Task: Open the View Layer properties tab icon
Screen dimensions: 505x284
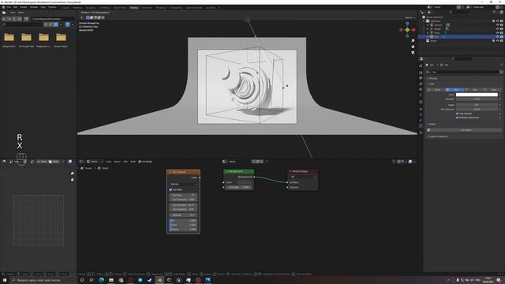Action: coord(421,84)
